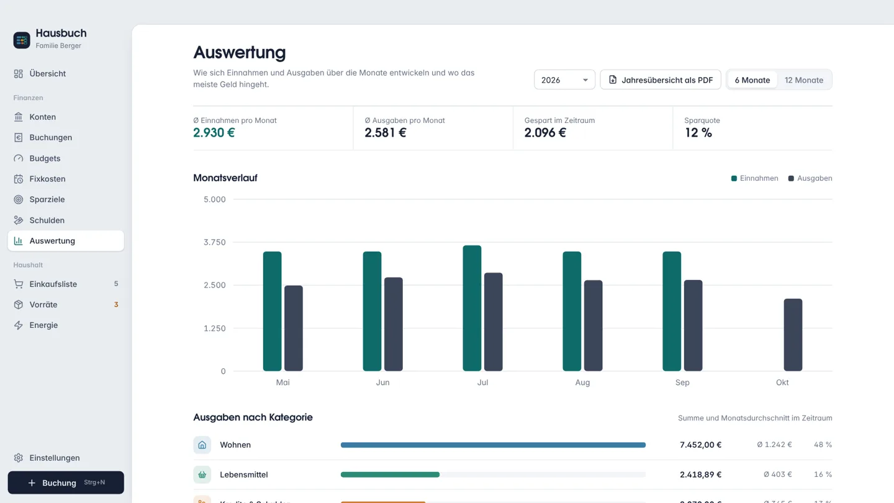Click the Sparquote 12 % value
Image resolution: width=894 pixels, height=503 pixels.
tap(698, 132)
